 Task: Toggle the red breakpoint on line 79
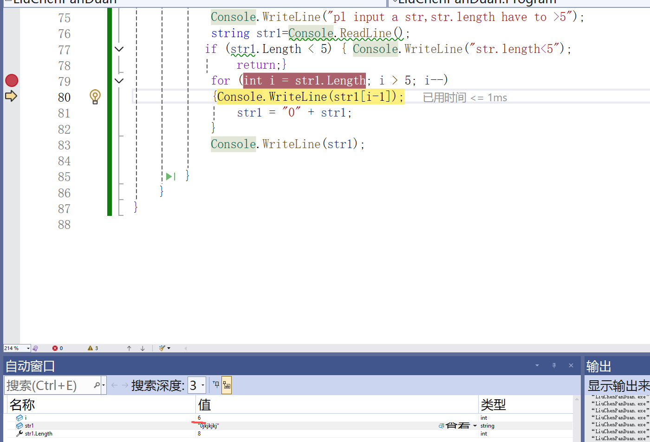[12, 81]
